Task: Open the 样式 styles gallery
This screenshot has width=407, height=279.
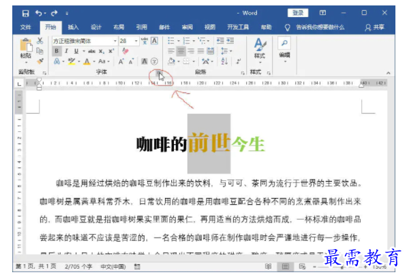Action: [x=260, y=51]
